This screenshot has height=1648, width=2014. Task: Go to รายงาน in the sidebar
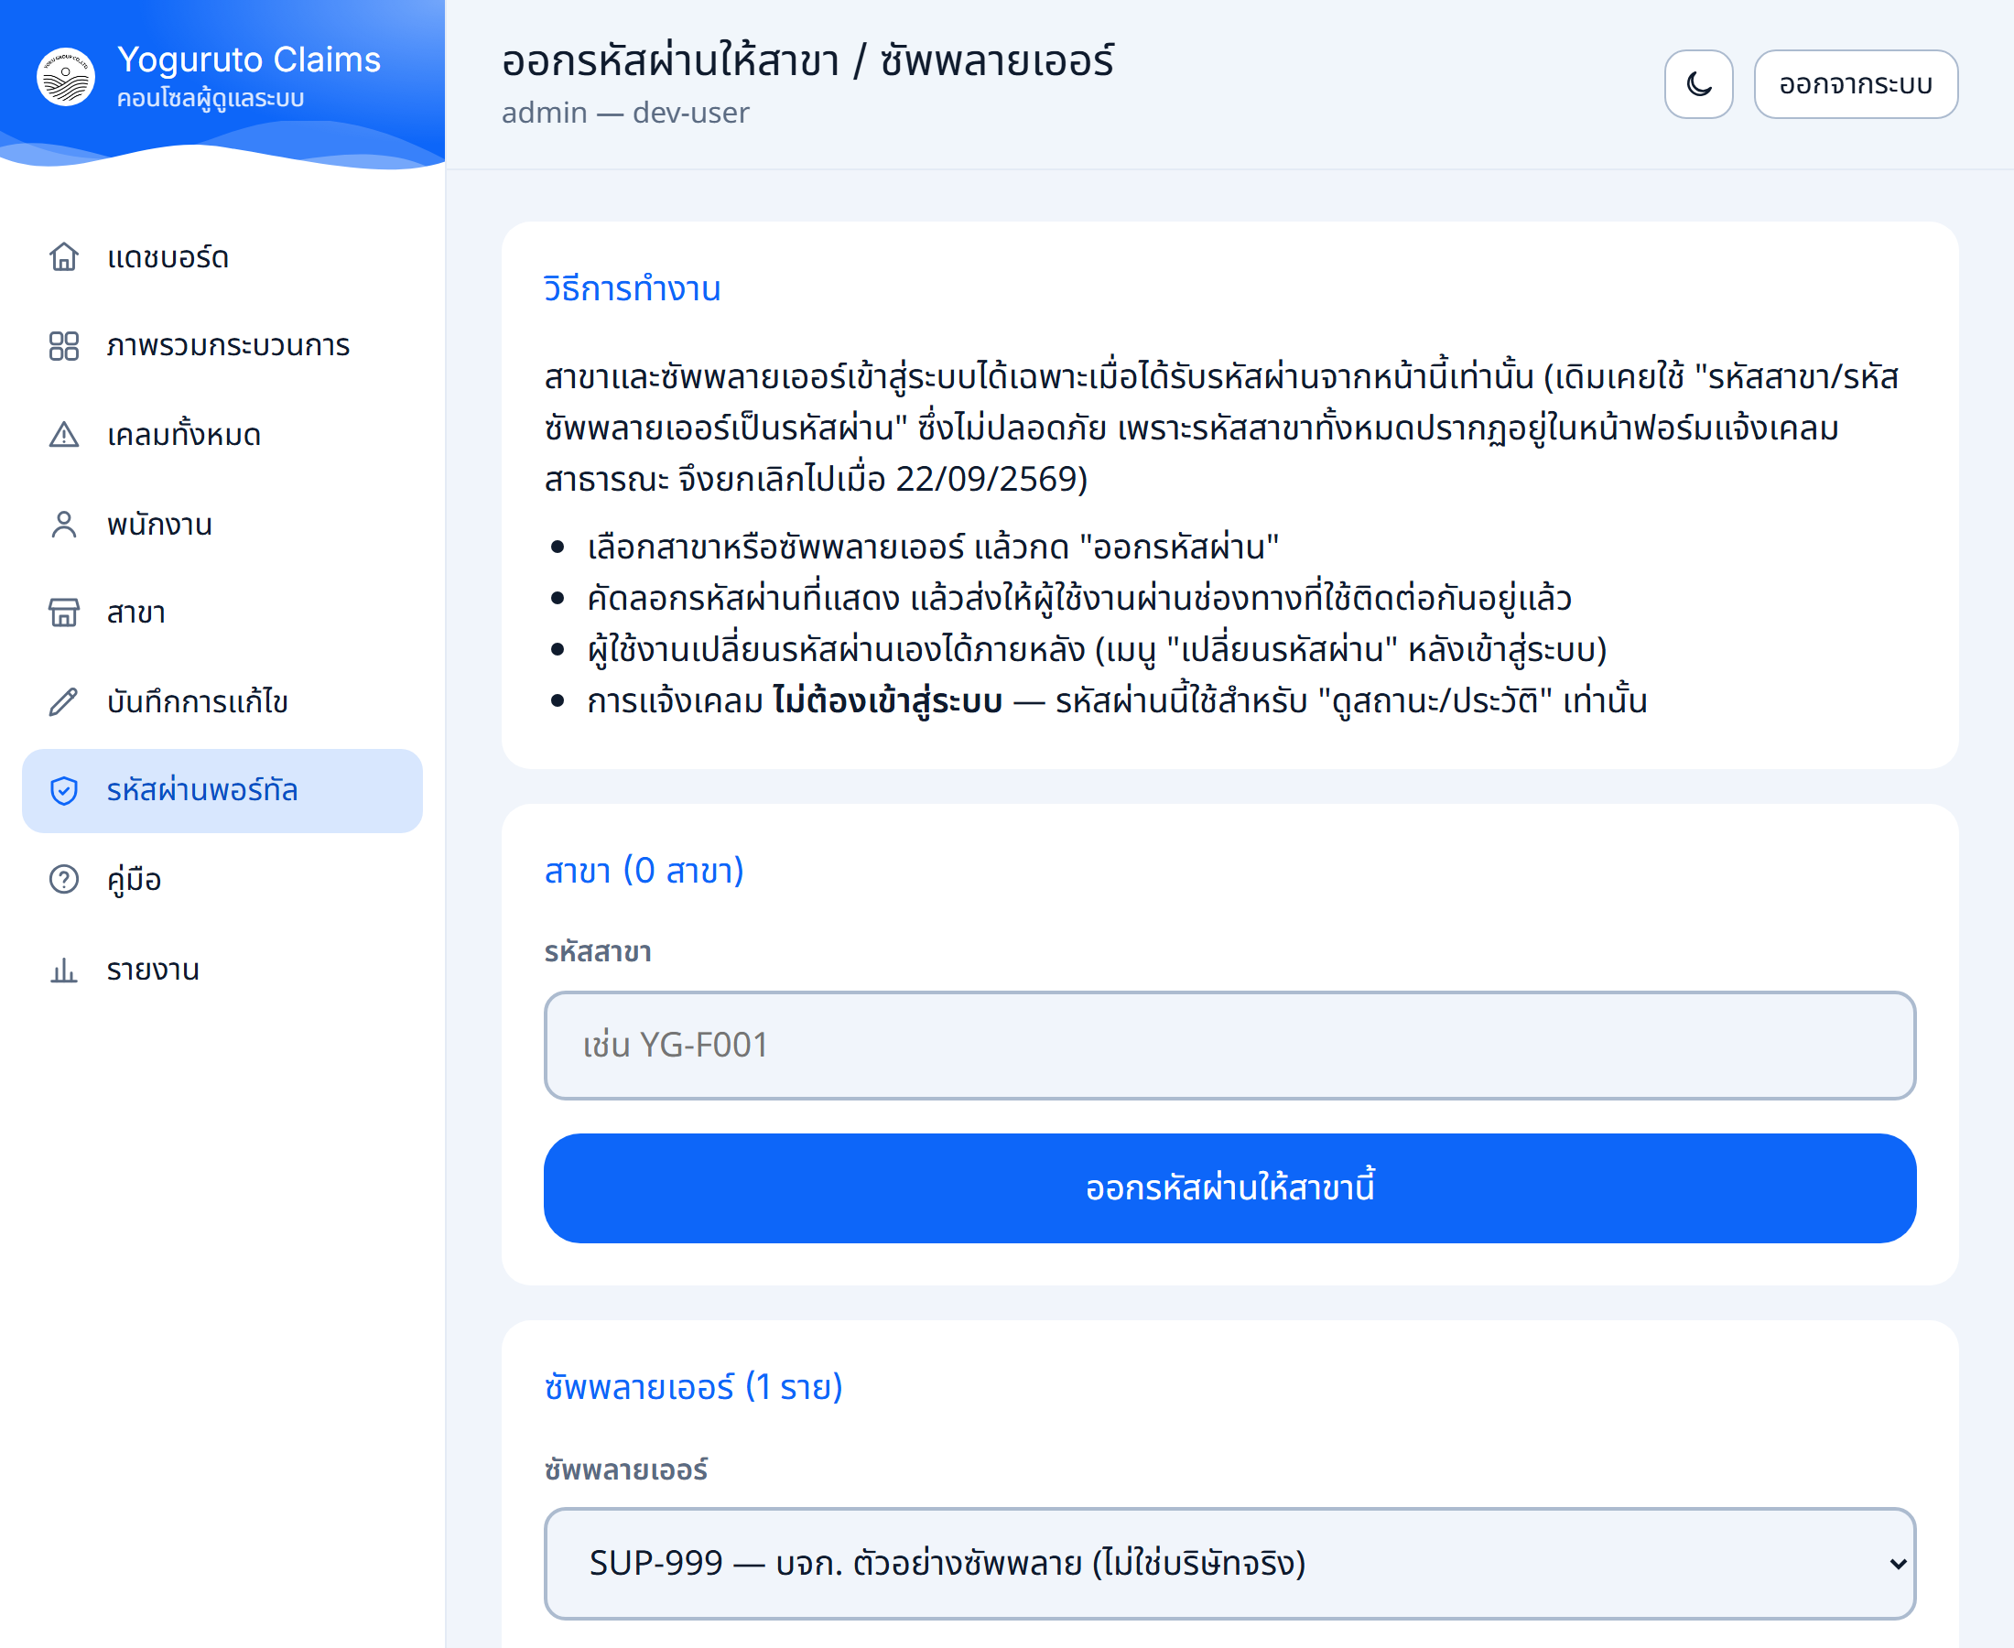(222, 970)
